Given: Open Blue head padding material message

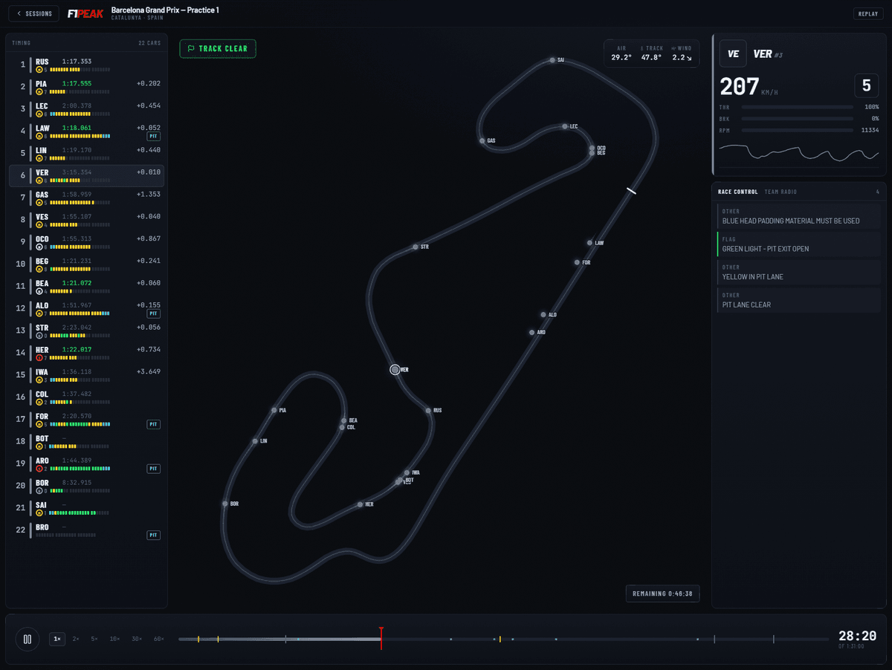Looking at the screenshot, I should pyautogui.click(x=801, y=217).
